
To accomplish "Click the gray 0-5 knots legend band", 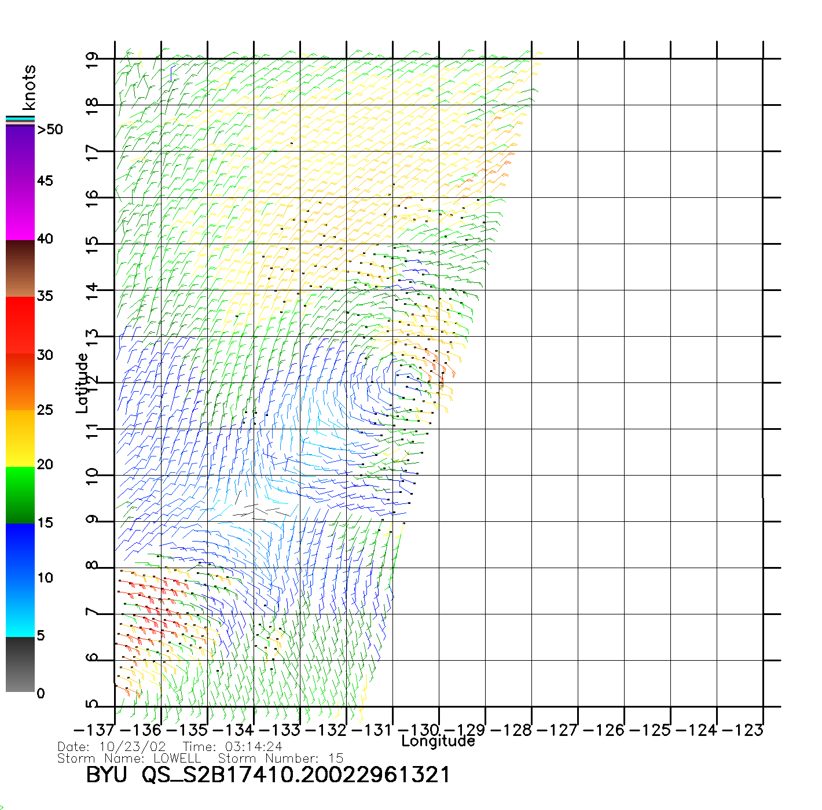I will click(20, 664).
